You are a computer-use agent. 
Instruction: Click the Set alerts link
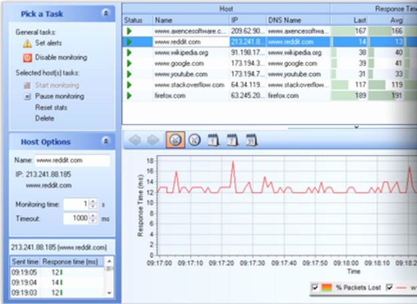click(49, 43)
